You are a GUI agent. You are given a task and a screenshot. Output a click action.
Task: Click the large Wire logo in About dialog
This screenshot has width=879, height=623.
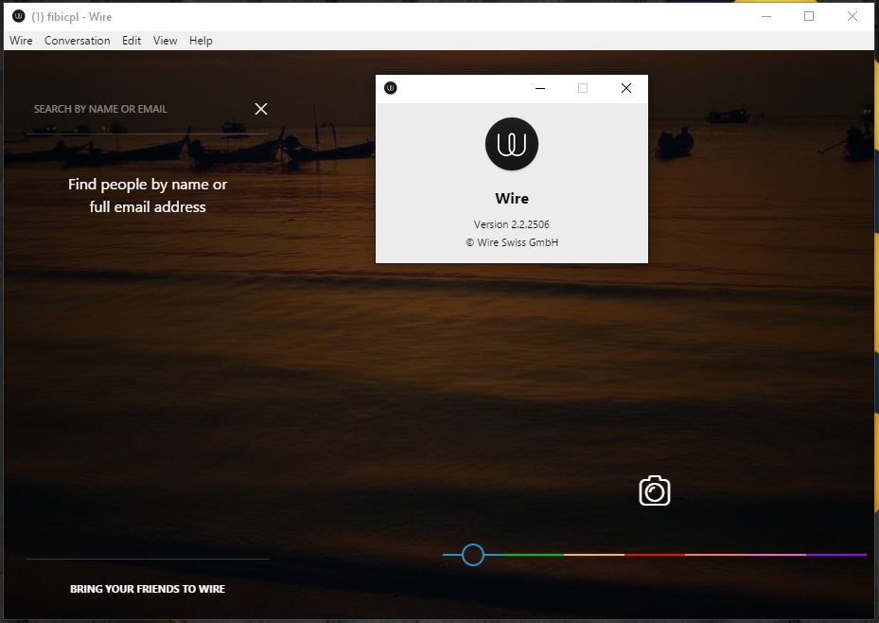pos(512,144)
